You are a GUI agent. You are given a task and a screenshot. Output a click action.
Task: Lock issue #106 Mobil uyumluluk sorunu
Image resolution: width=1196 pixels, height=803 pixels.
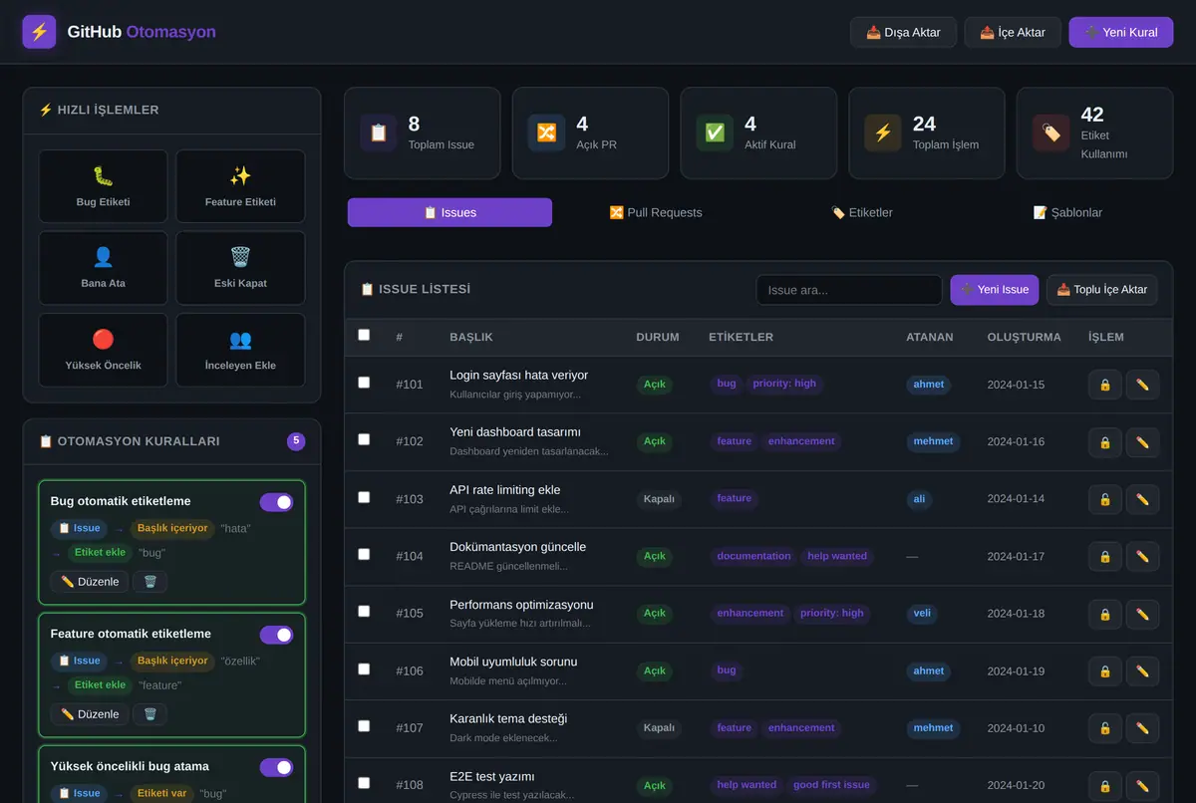1105,671
